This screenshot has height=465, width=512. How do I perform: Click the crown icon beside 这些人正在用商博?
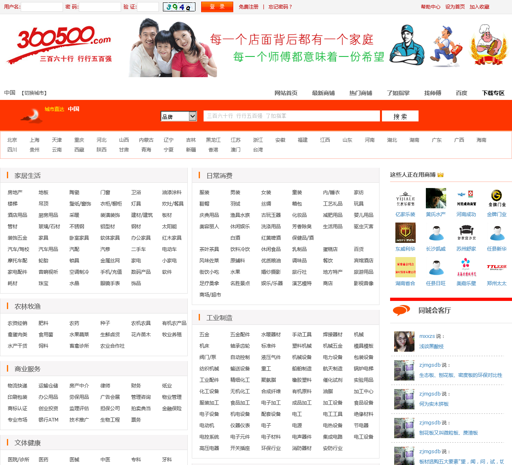tap(440, 175)
